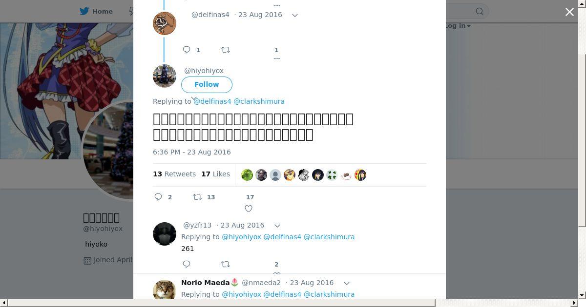Click retweet icon with 13 count

click(197, 197)
